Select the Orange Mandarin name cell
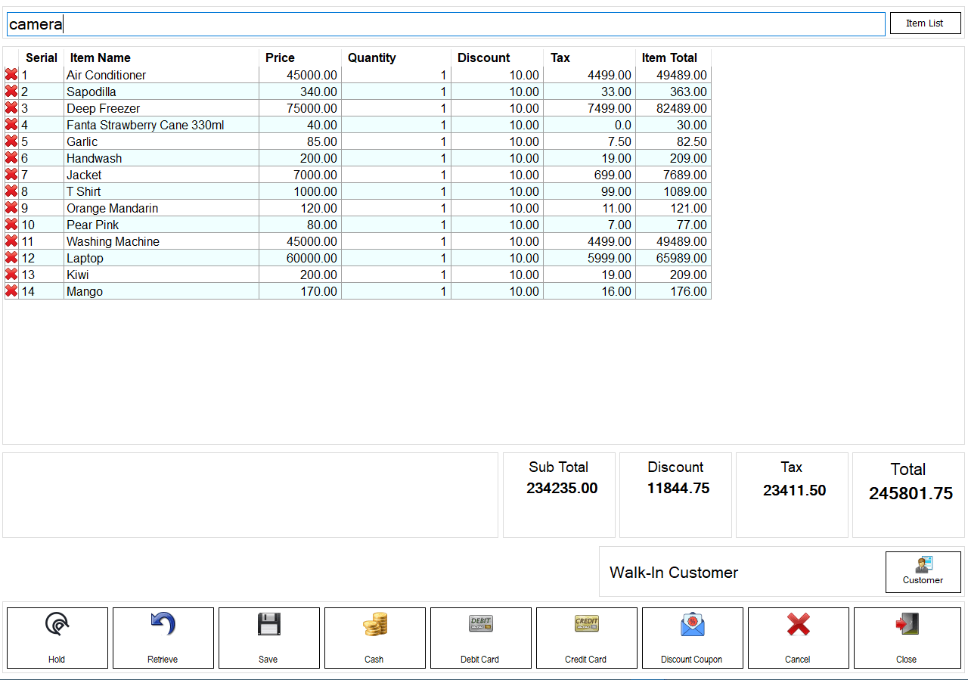Image resolution: width=968 pixels, height=680 pixels. [162, 208]
